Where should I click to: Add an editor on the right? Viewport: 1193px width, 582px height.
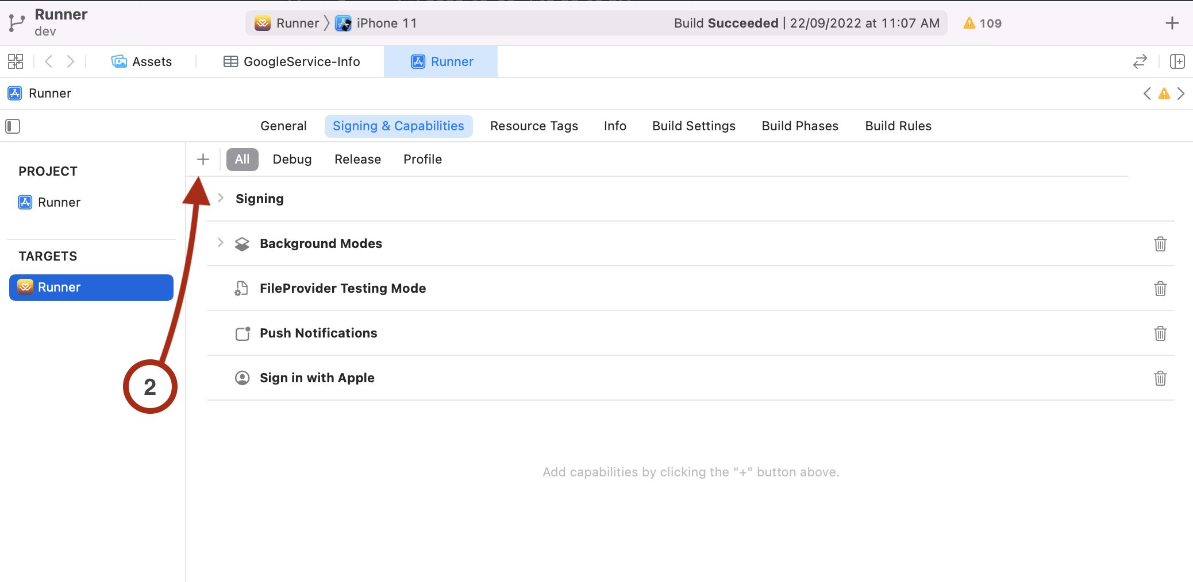1177,61
